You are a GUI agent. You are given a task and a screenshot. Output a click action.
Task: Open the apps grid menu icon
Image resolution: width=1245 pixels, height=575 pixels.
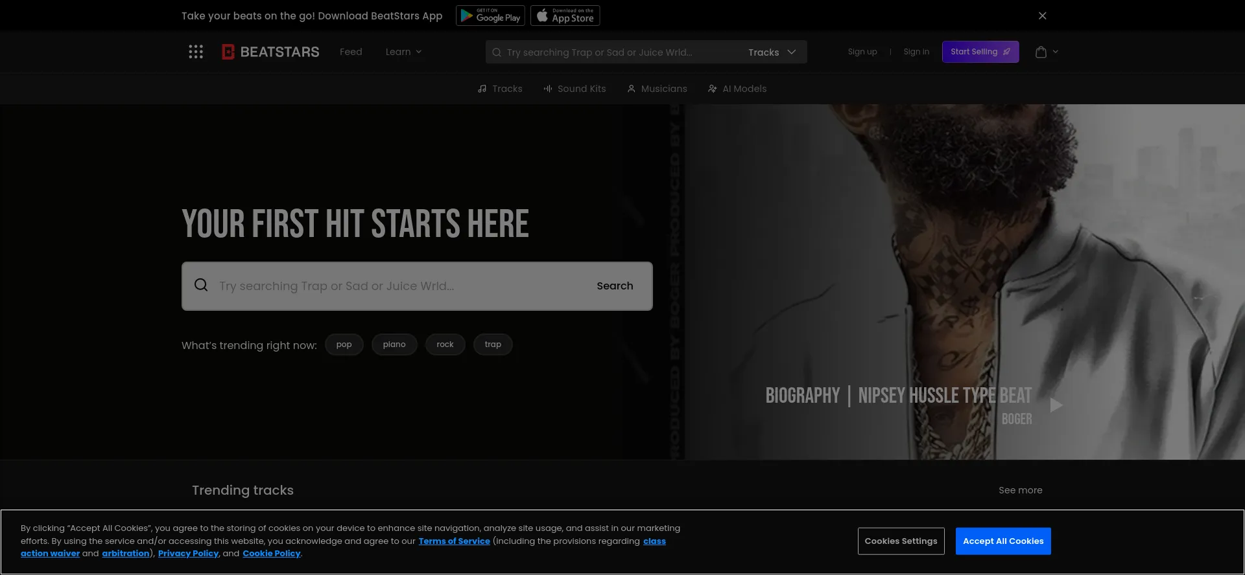click(x=196, y=52)
